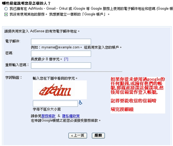Open the 服務條款 terms of service link
Screen dimensions: 173x146
[x=48, y=116]
